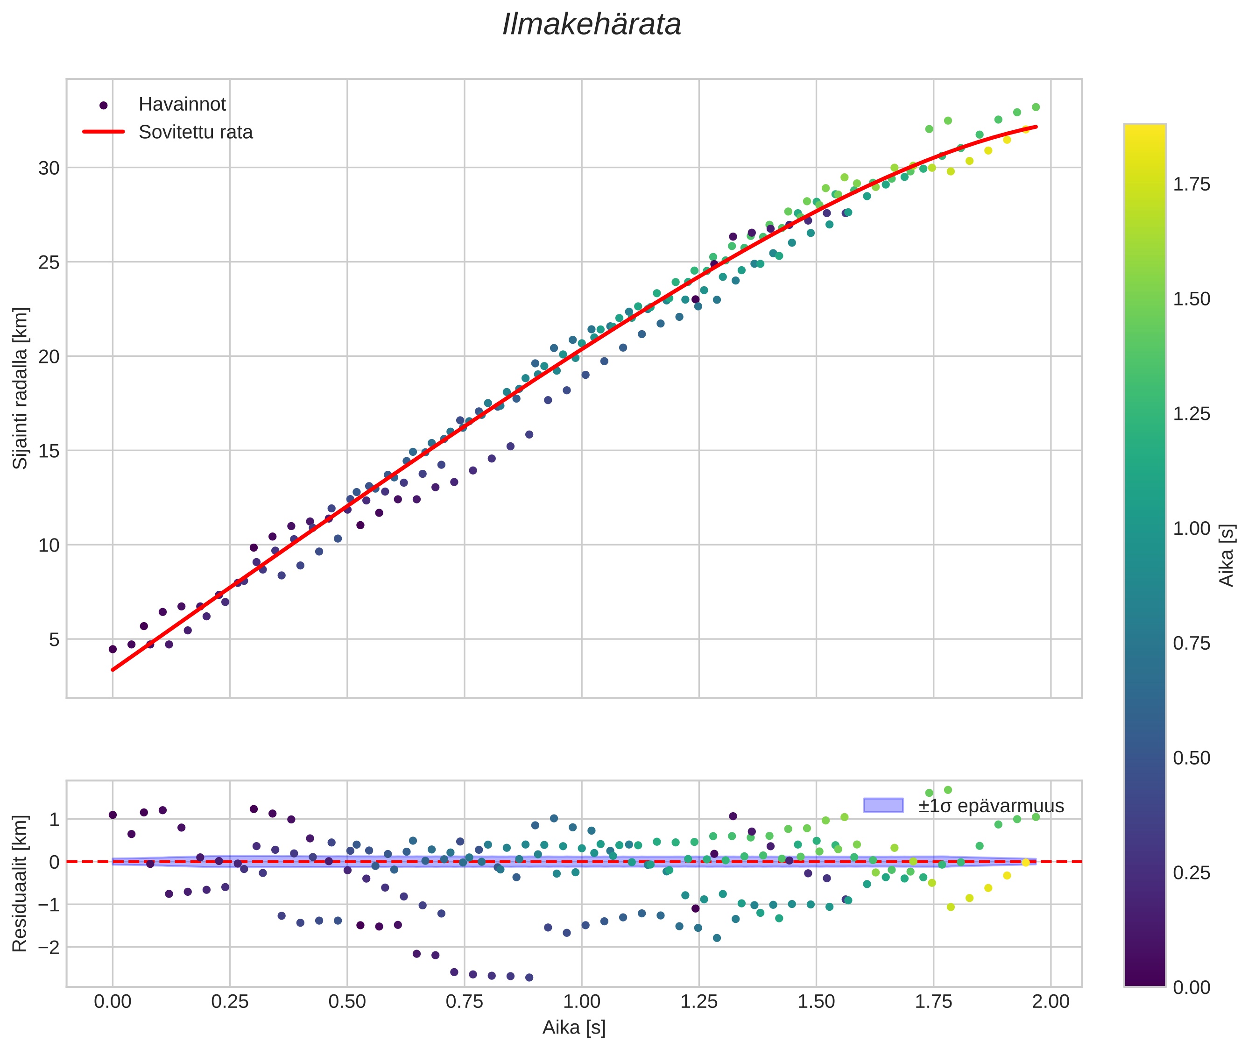1248x1049 pixels.
Task: Click the Sovitettu rata red legend line
Action: [104, 132]
